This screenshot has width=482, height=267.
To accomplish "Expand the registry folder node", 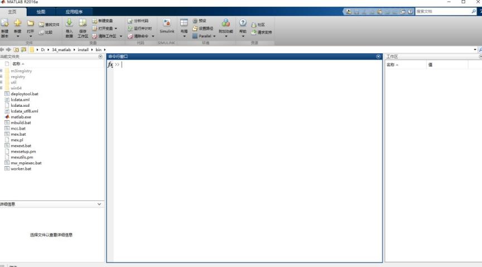I will 1,77.
